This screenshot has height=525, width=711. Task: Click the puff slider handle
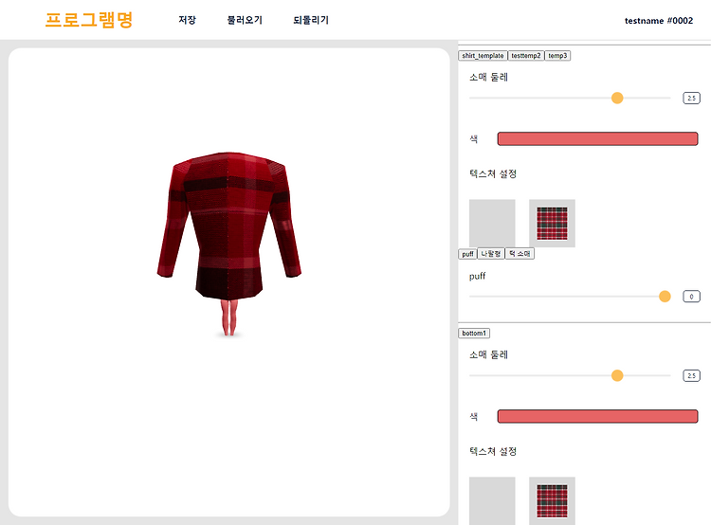(x=665, y=297)
